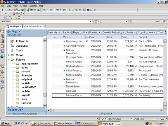Open the Help menu
The width and height of the screenshot is (168, 126).
41,6
